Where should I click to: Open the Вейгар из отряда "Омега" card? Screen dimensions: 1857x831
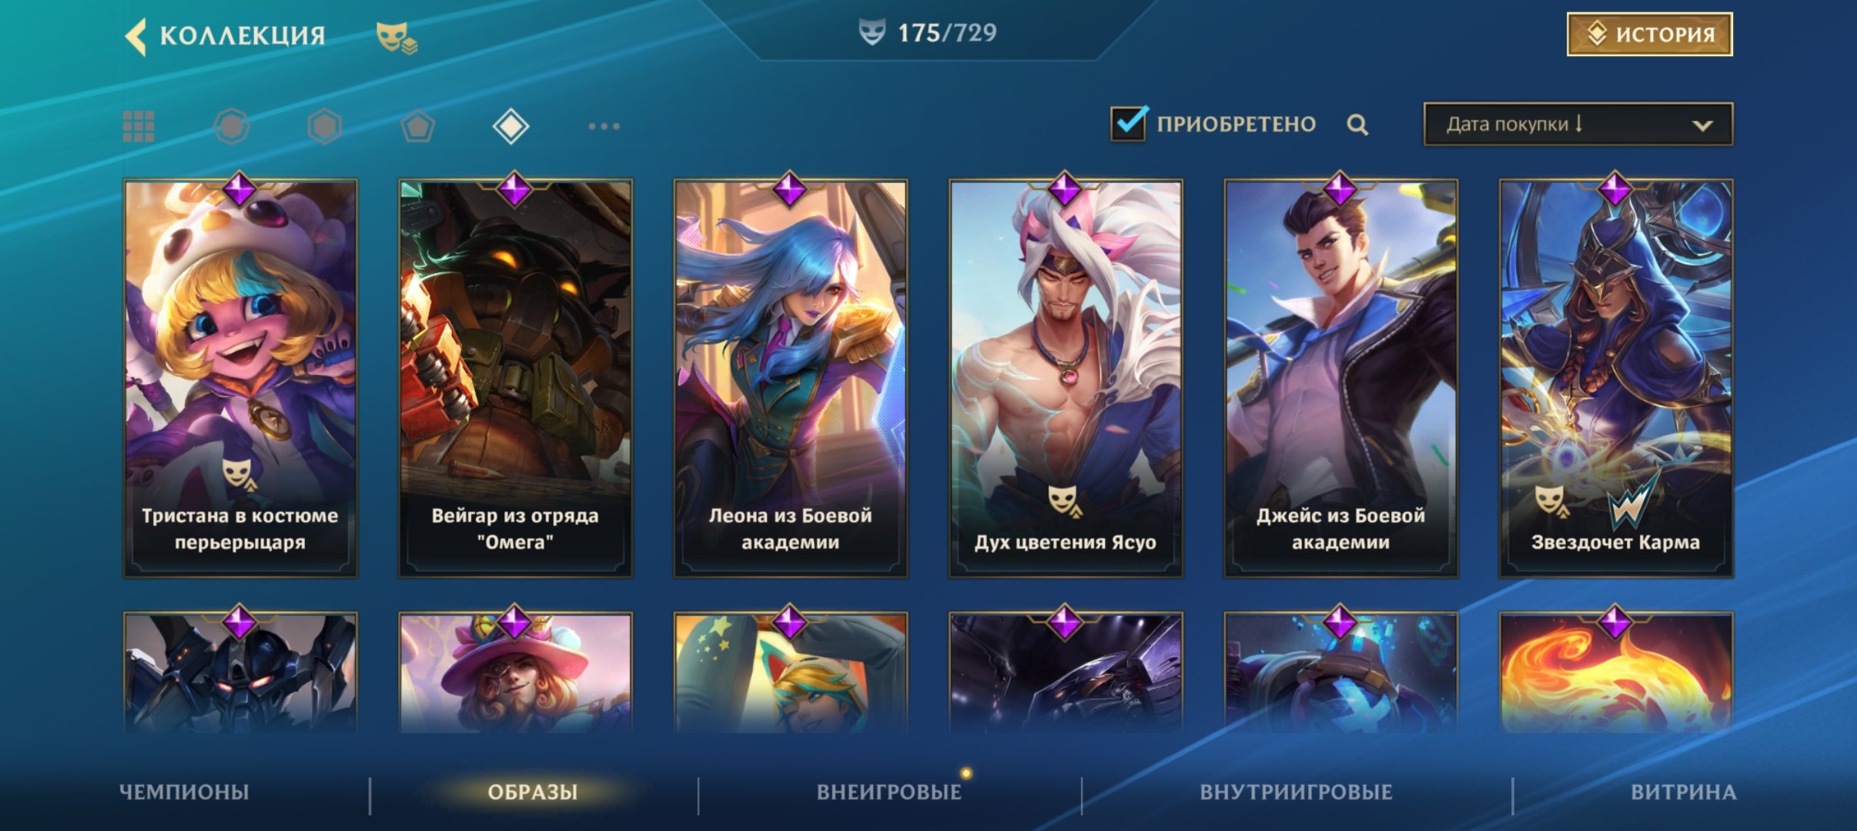tap(515, 378)
